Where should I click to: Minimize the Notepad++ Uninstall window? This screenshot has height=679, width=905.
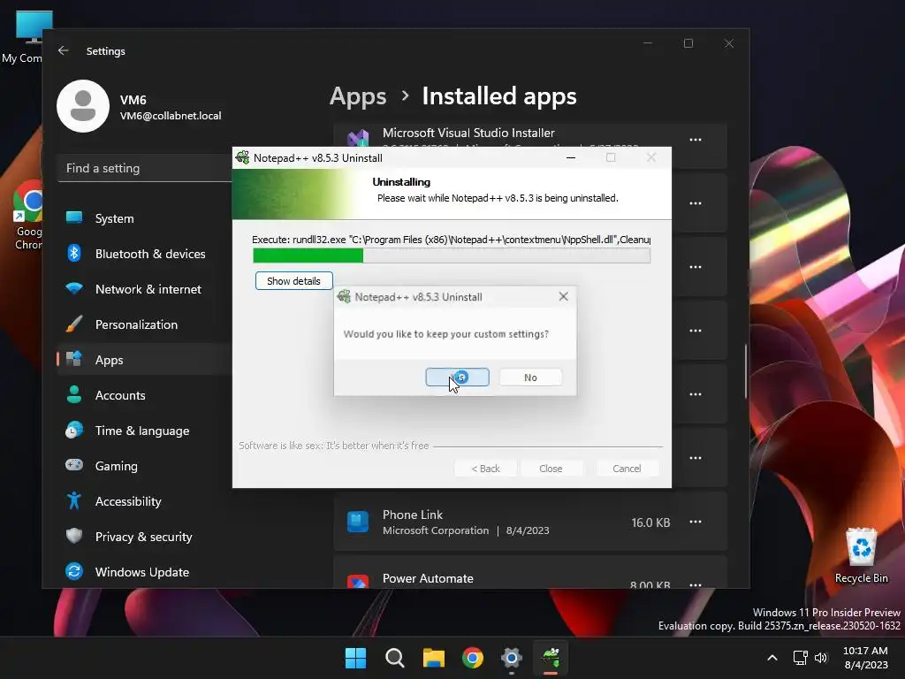coord(571,157)
